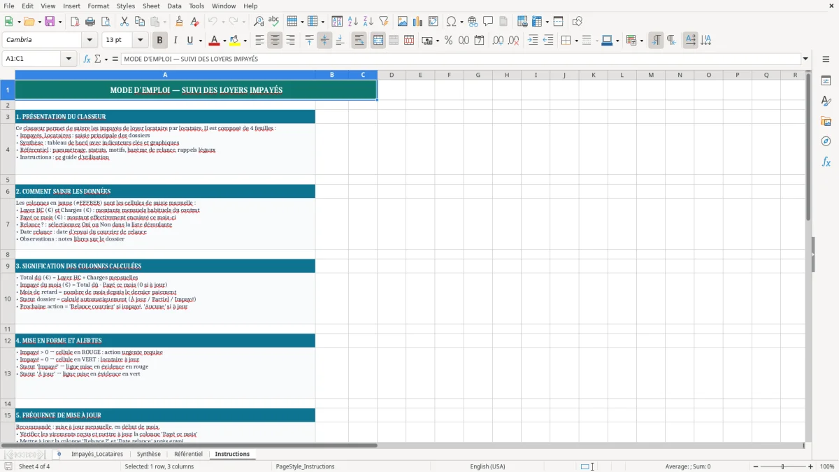Toggle Bold formatting

click(x=159, y=41)
